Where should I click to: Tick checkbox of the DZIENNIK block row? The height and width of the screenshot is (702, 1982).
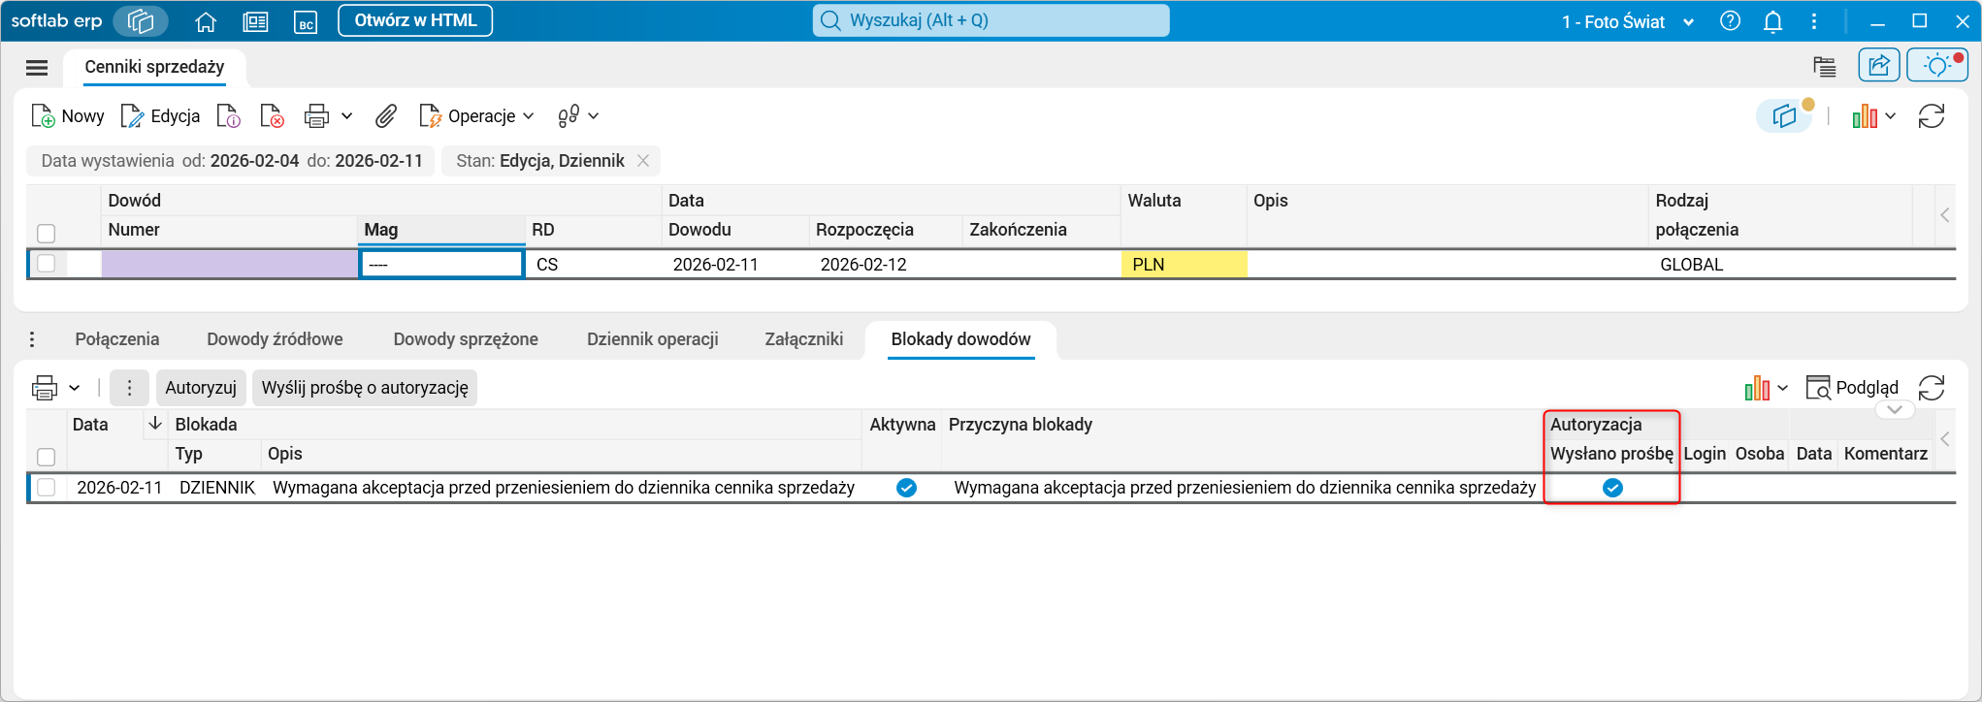46,488
